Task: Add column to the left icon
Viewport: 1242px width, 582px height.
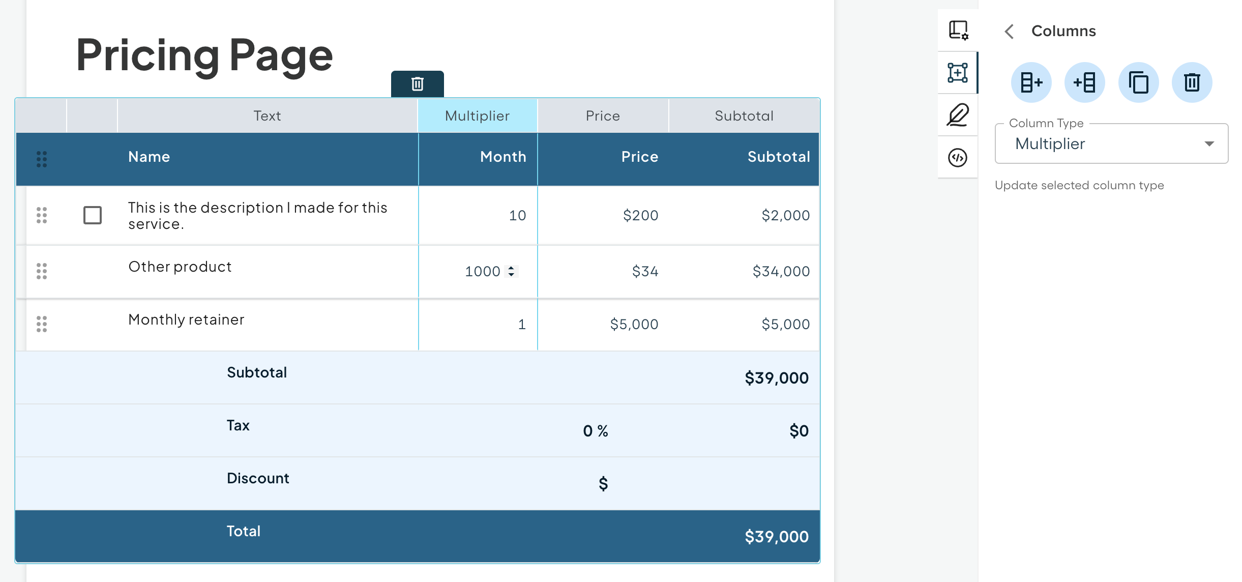Action: (1084, 82)
